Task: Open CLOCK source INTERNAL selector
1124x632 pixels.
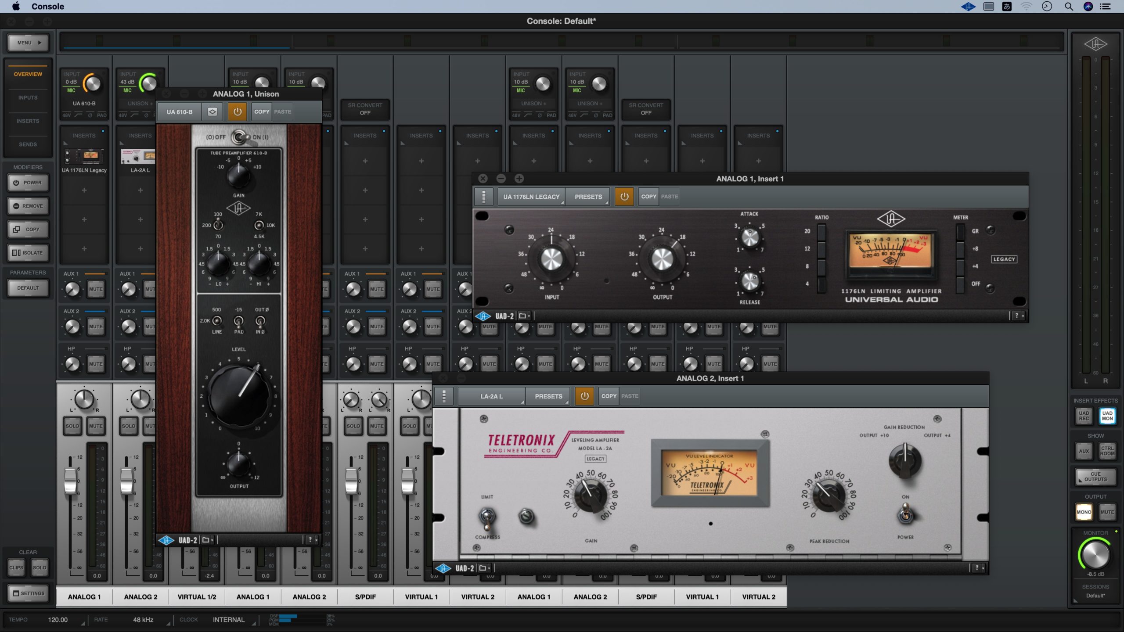Action: pyautogui.click(x=228, y=620)
